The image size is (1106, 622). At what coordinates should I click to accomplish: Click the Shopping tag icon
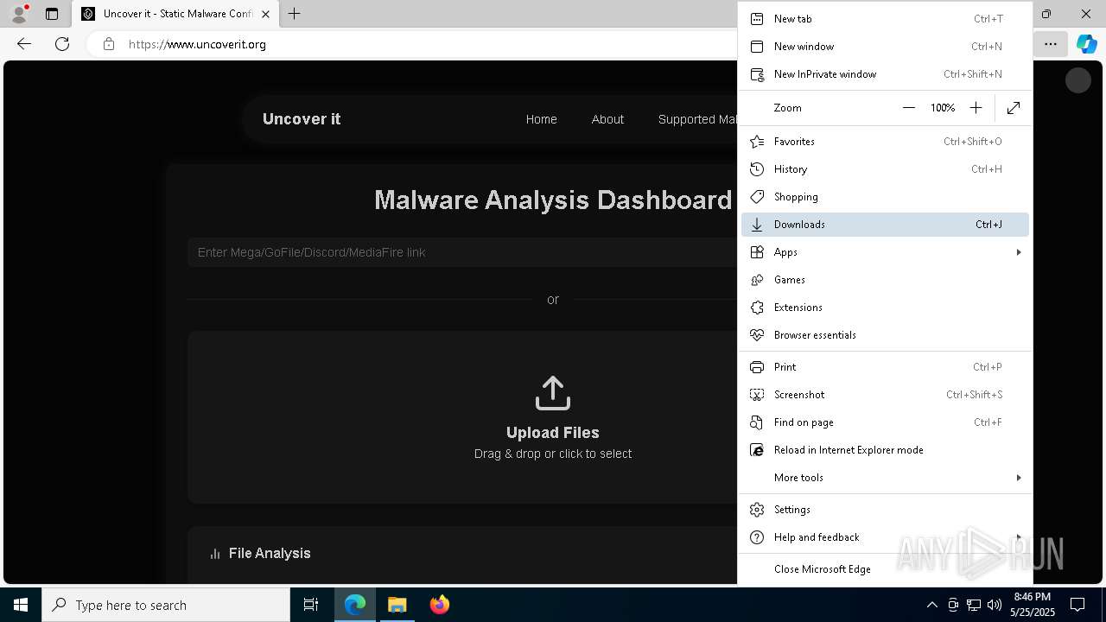757,197
